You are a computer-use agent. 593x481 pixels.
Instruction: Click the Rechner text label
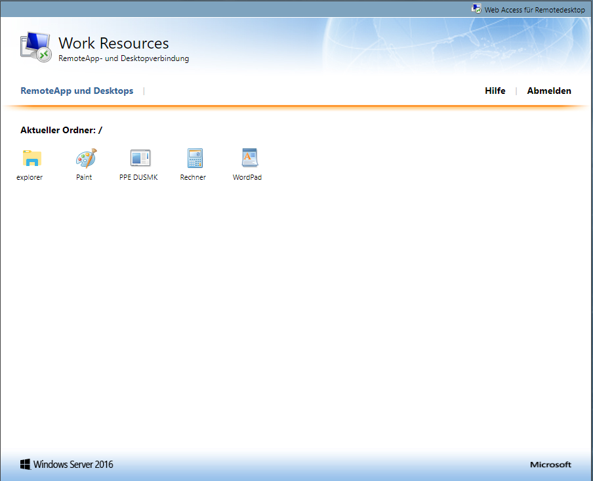tap(193, 177)
